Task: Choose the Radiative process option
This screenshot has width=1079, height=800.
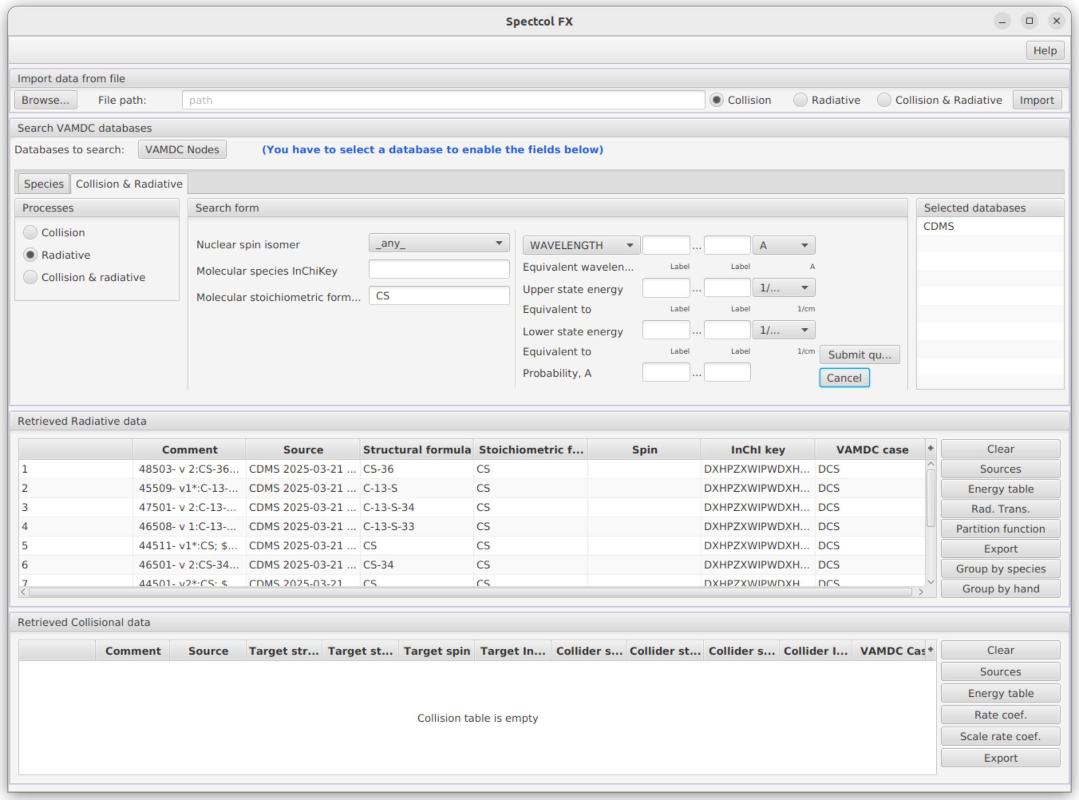Action: click(30, 255)
